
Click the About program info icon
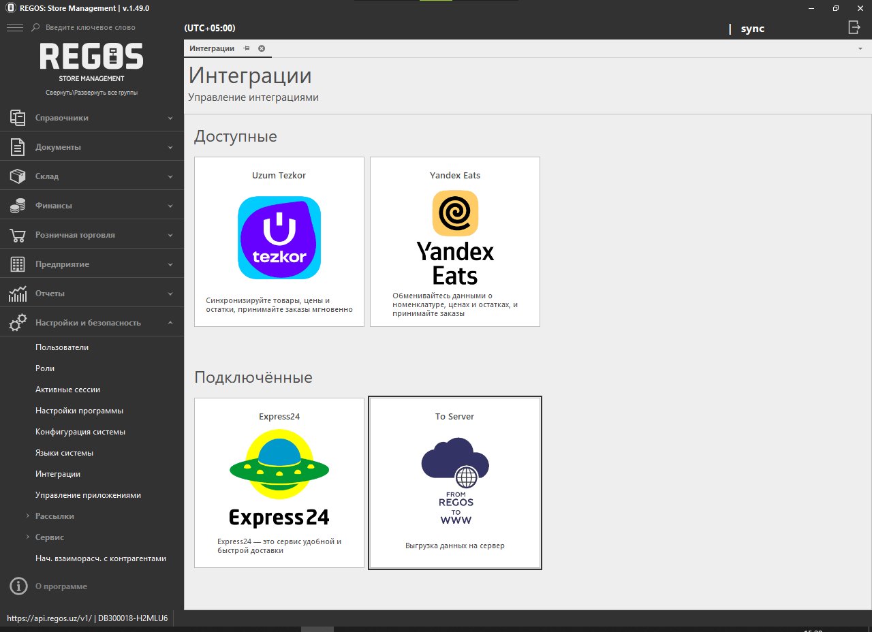18,586
